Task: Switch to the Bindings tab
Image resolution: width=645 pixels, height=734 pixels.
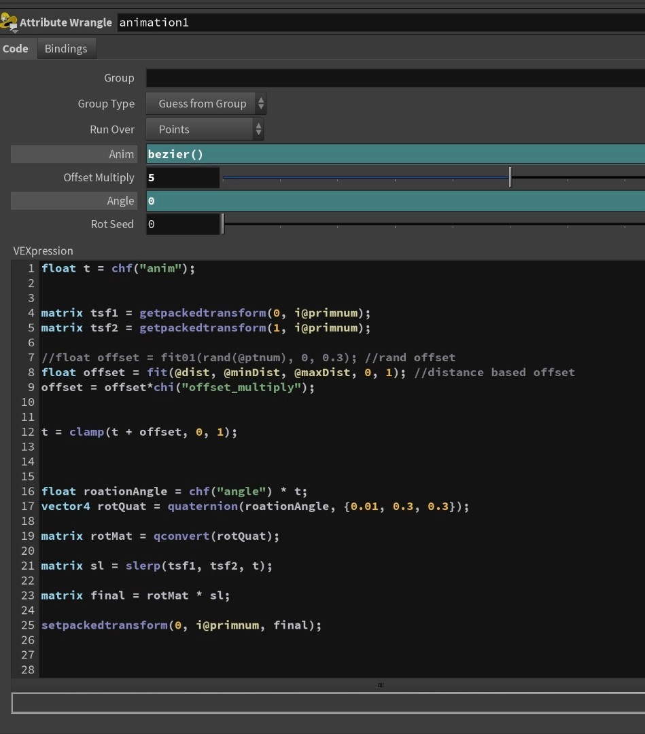Action: coord(66,48)
